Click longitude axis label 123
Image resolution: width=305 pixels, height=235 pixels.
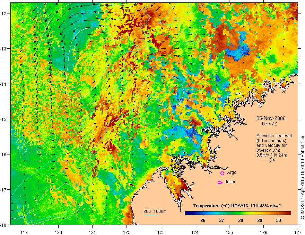pos(161,232)
